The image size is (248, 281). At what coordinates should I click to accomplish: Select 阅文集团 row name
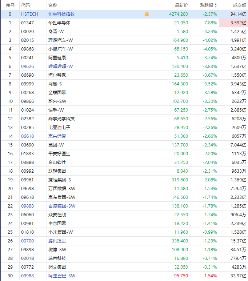point(57,267)
